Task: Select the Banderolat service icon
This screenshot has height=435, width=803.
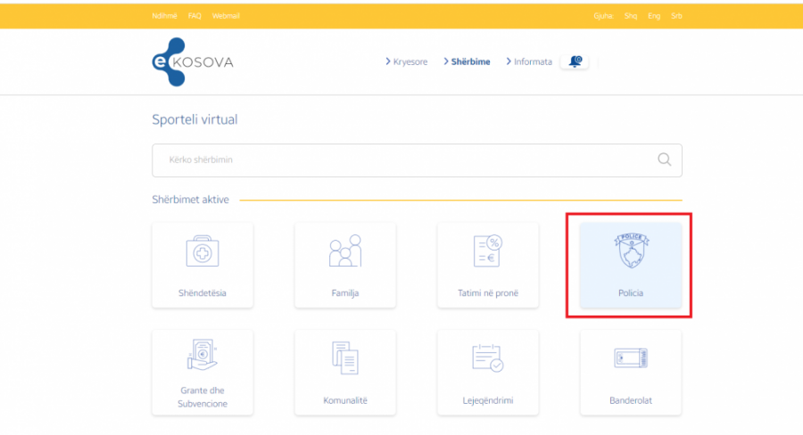Action: 630,357
